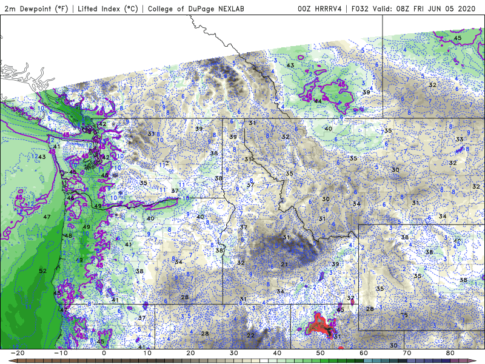Click the "Lifted Index (°C)" header label
The height and width of the screenshot is (364, 485).
108,9
